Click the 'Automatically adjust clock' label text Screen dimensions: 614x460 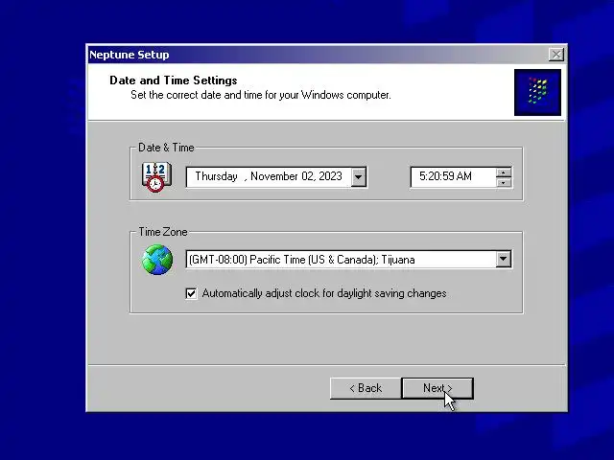[x=324, y=293]
